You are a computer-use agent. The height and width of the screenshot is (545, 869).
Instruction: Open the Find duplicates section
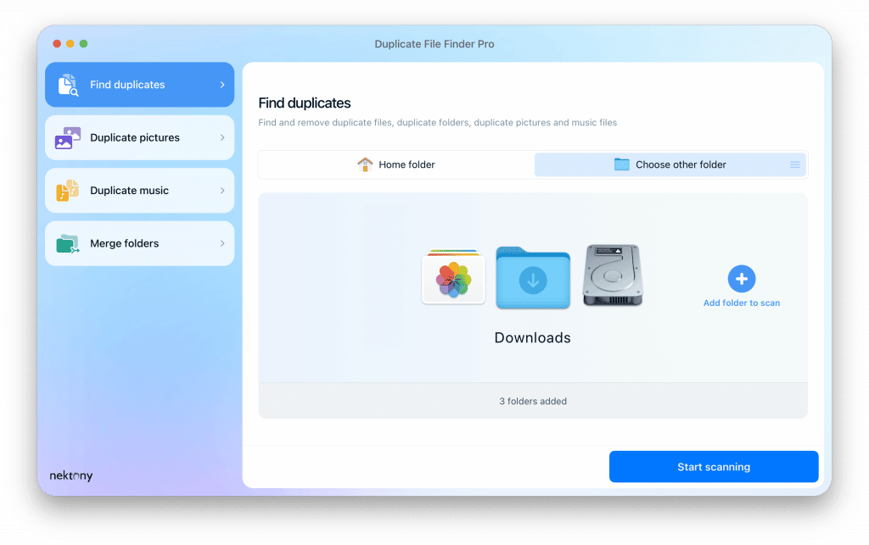[140, 85]
